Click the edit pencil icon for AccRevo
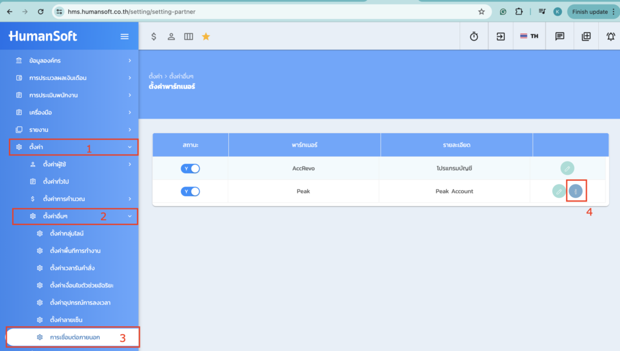This screenshot has height=351, width=620. 567,168
